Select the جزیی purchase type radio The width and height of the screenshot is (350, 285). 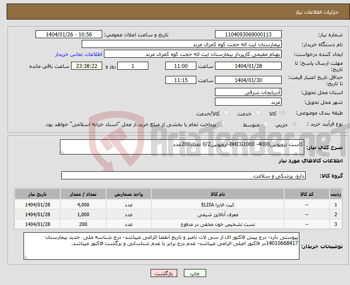tap(294, 123)
